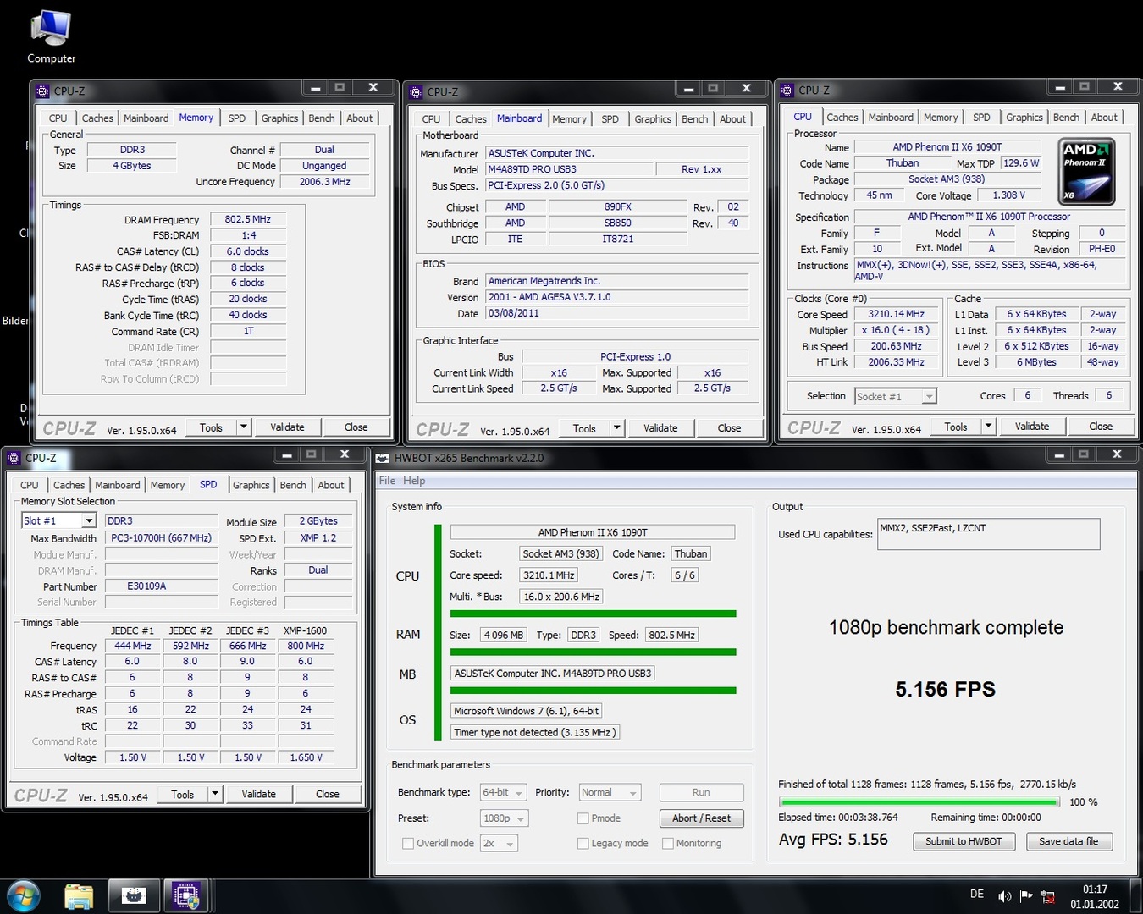Click the BIOS Date 03/08/2011 field
1143x914 pixels.
pos(617,313)
